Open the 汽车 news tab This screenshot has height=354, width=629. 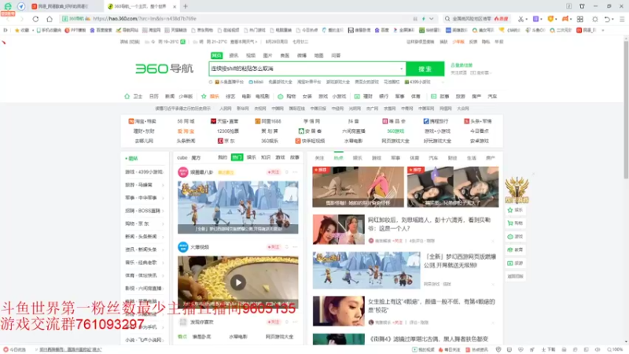click(433, 158)
